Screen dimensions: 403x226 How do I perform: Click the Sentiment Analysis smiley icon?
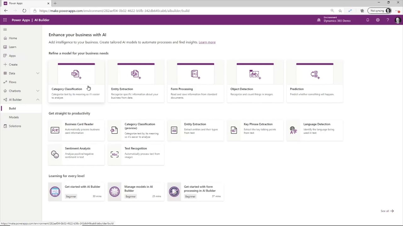(55, 154)
